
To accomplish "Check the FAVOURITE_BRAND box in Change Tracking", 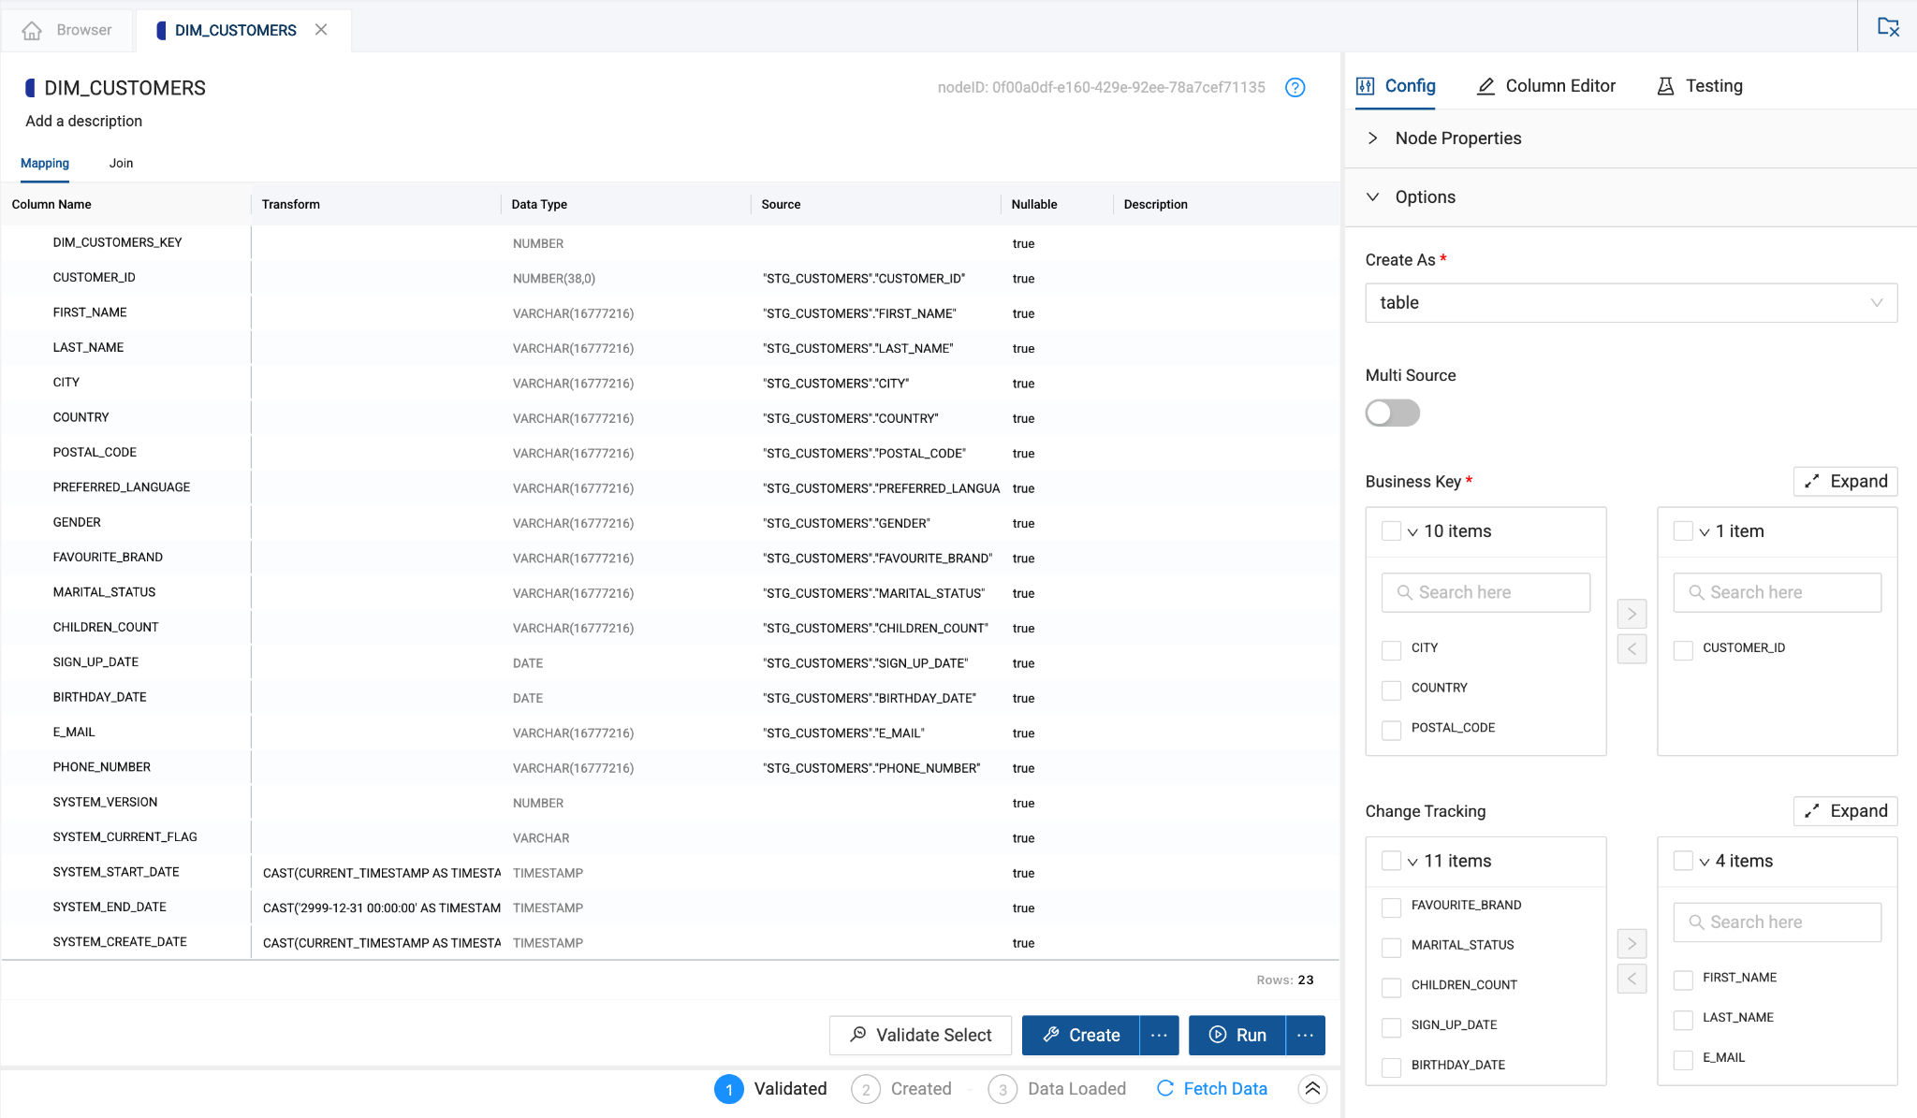I will (x=1391, y=907).
